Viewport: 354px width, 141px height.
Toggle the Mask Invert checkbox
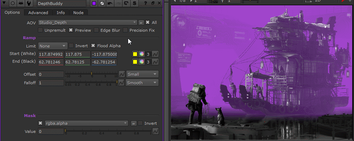tap(140, 123)
